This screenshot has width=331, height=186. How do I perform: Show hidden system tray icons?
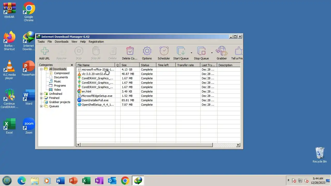pos(288,181)
